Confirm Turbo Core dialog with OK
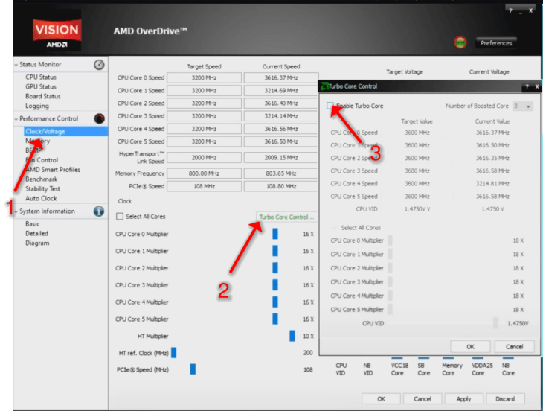 coord(470,346)
